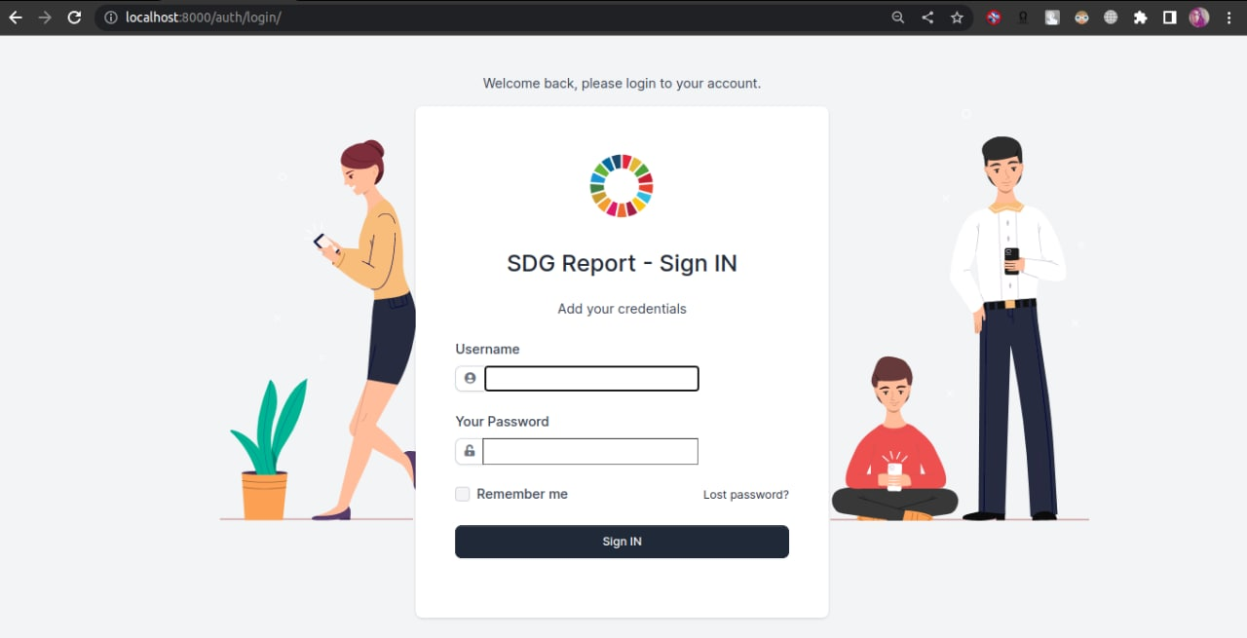Open site information via the info icon
The image size is (1247, 638).
click(x=110, y=17)
